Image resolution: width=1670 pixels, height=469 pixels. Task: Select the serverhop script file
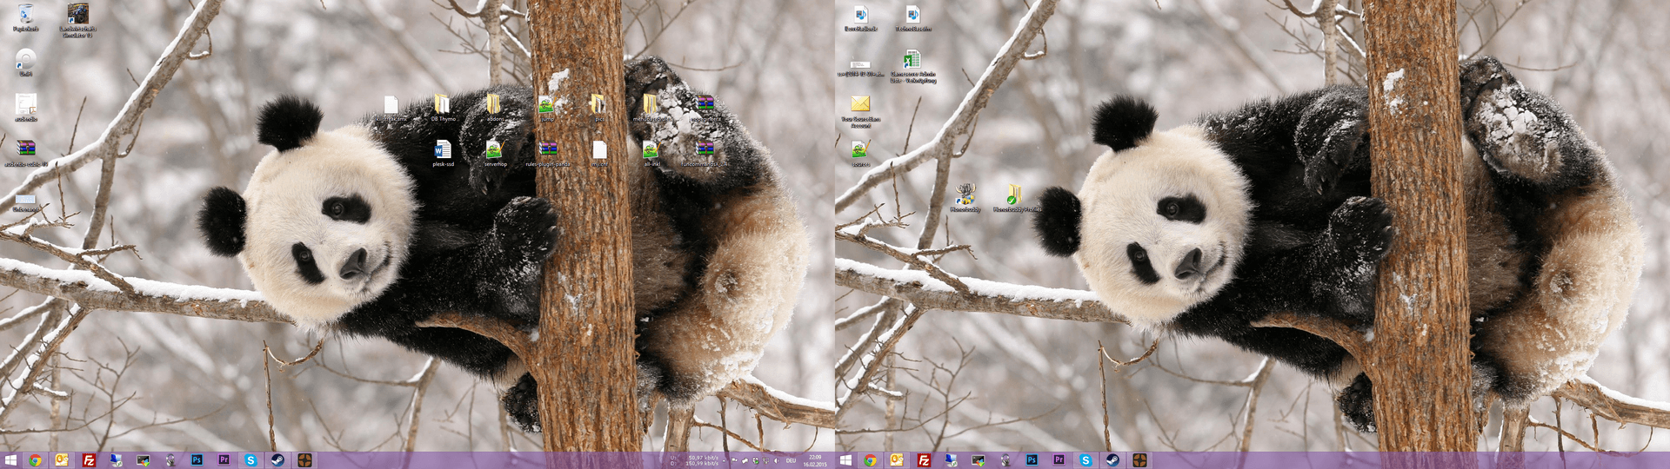495,153
